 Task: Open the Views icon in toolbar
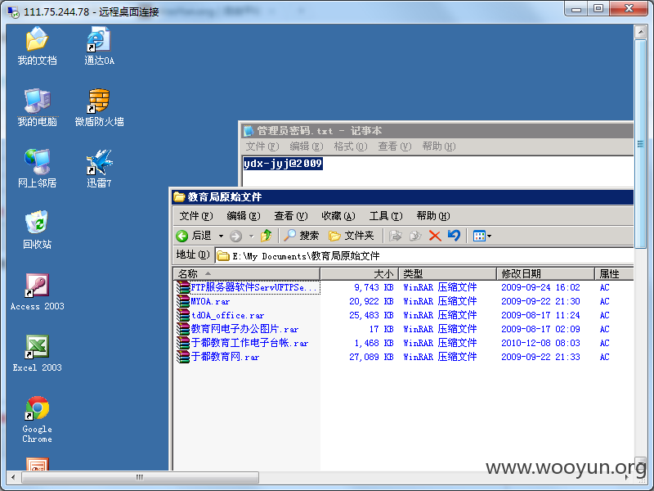[479, 236]
